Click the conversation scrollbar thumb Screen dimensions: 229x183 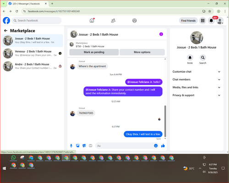coord(165,121)
